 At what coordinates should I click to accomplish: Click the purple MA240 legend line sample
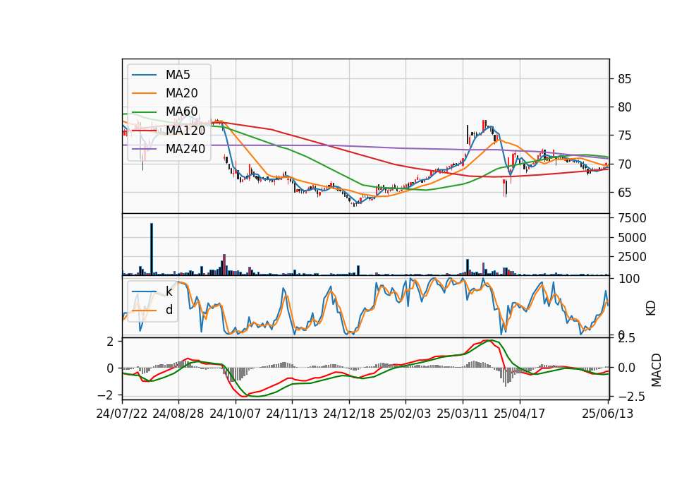tap(144, 149)
